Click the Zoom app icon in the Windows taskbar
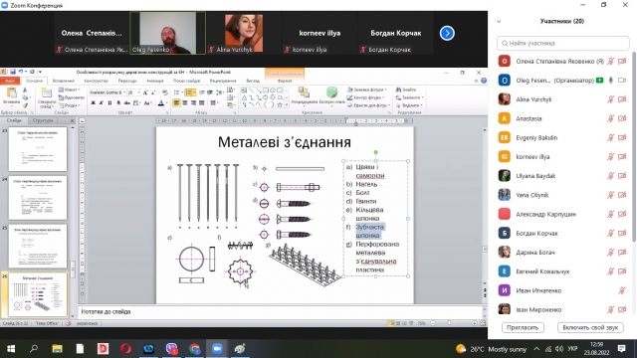Image resolution: width=637 pixels, height=358 pixels. click(x=217, y=349)
